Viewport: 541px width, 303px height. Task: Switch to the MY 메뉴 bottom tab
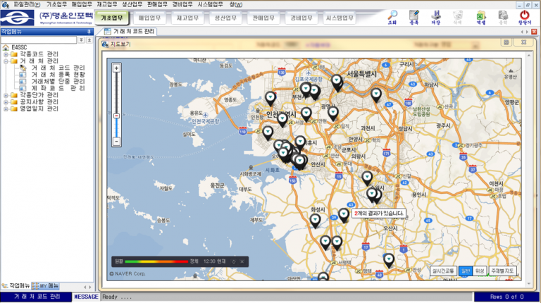coord(46,286)
